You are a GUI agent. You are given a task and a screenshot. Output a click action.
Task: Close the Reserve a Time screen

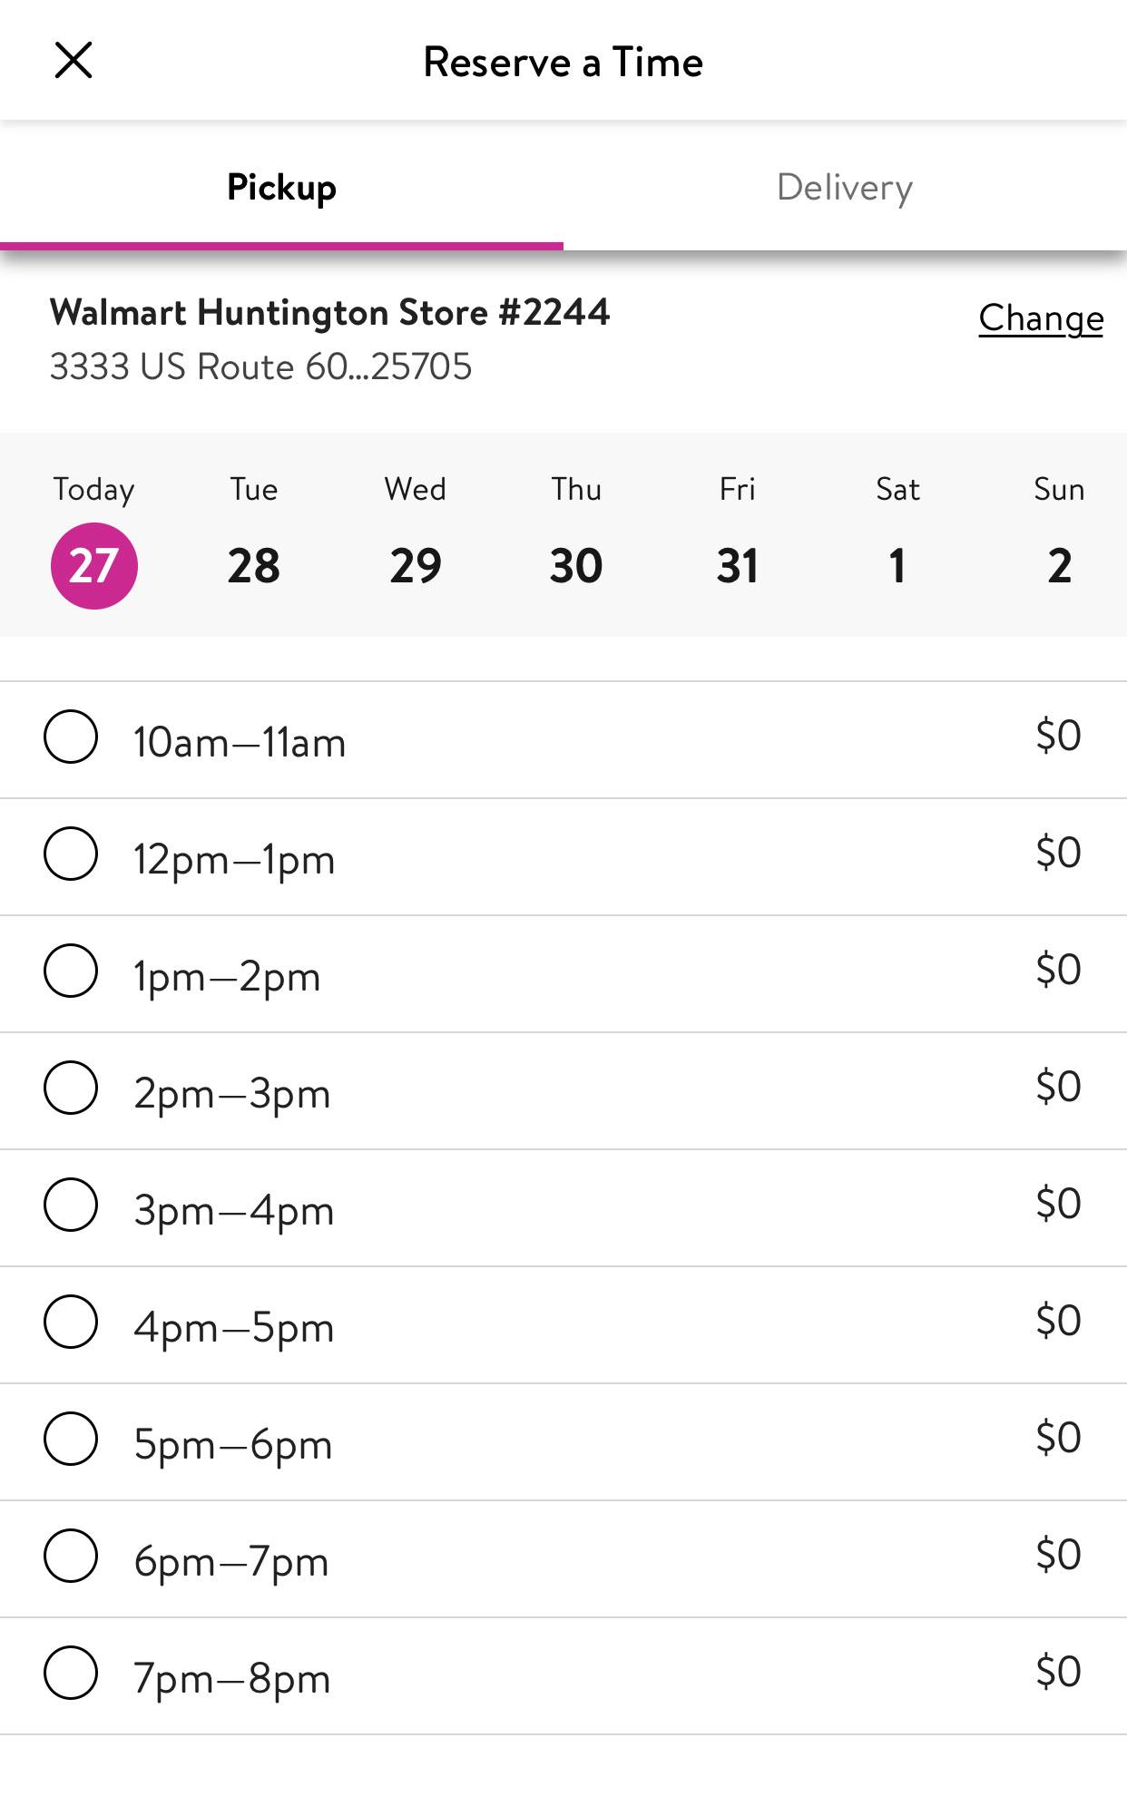pos(73,61)
